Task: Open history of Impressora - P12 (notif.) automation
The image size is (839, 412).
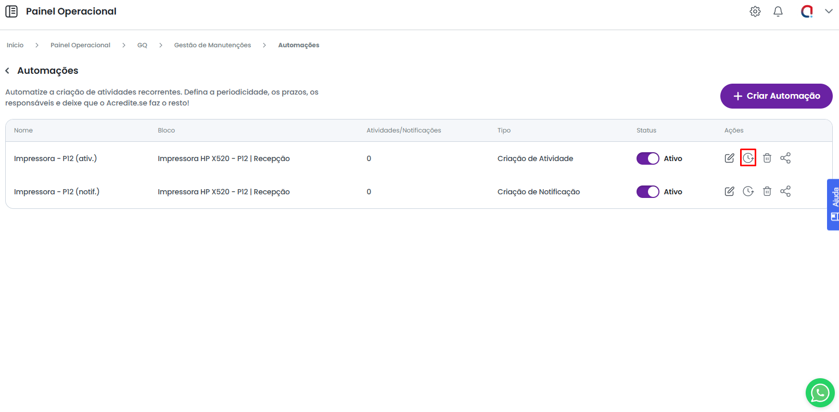Action: tap(748, 191)
